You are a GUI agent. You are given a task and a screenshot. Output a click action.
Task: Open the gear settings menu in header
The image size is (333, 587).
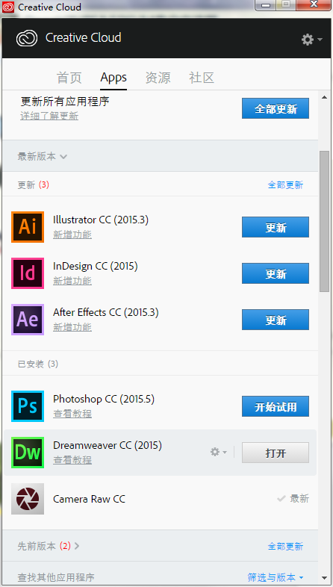click(x=311, y=40)
